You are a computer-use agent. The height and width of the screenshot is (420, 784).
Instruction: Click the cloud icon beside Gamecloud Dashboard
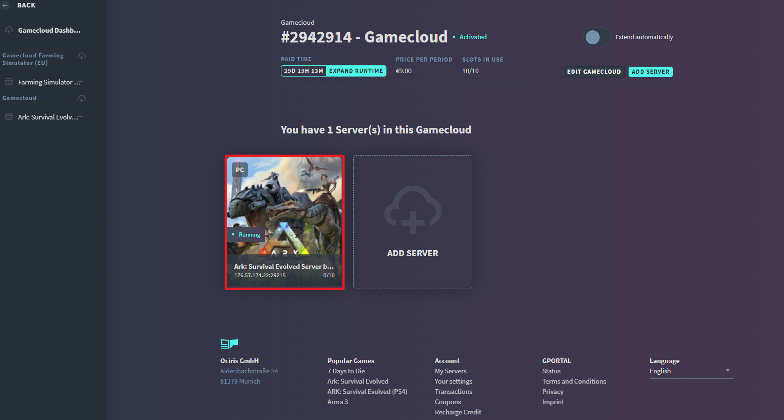pos(8,30)
